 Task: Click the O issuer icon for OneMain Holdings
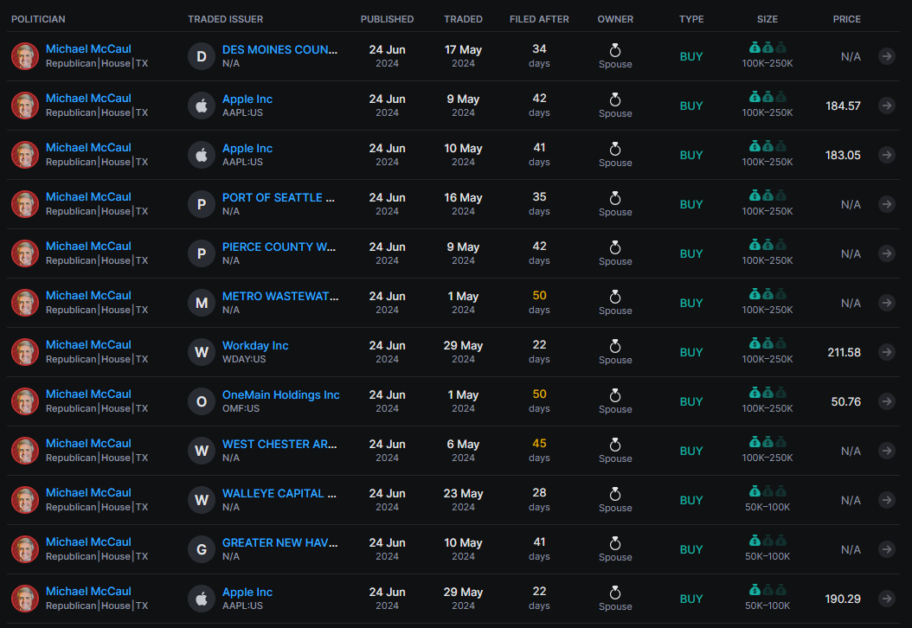click(x=202, y=401)
